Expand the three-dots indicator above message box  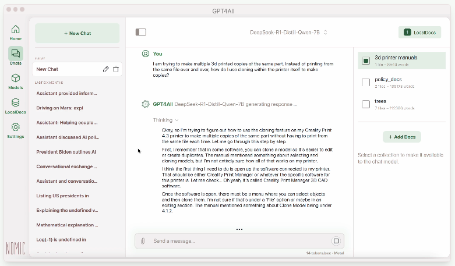click(x=239, y=229)
